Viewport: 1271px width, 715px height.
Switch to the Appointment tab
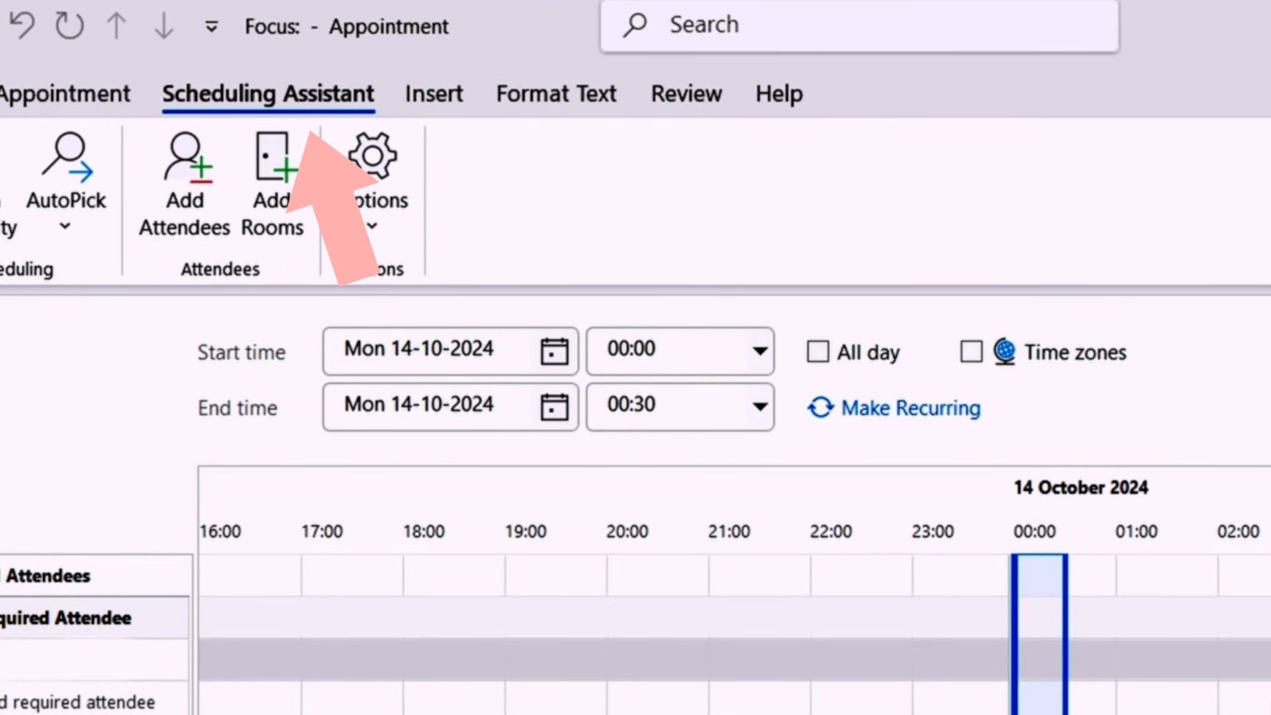pos(65,93)
